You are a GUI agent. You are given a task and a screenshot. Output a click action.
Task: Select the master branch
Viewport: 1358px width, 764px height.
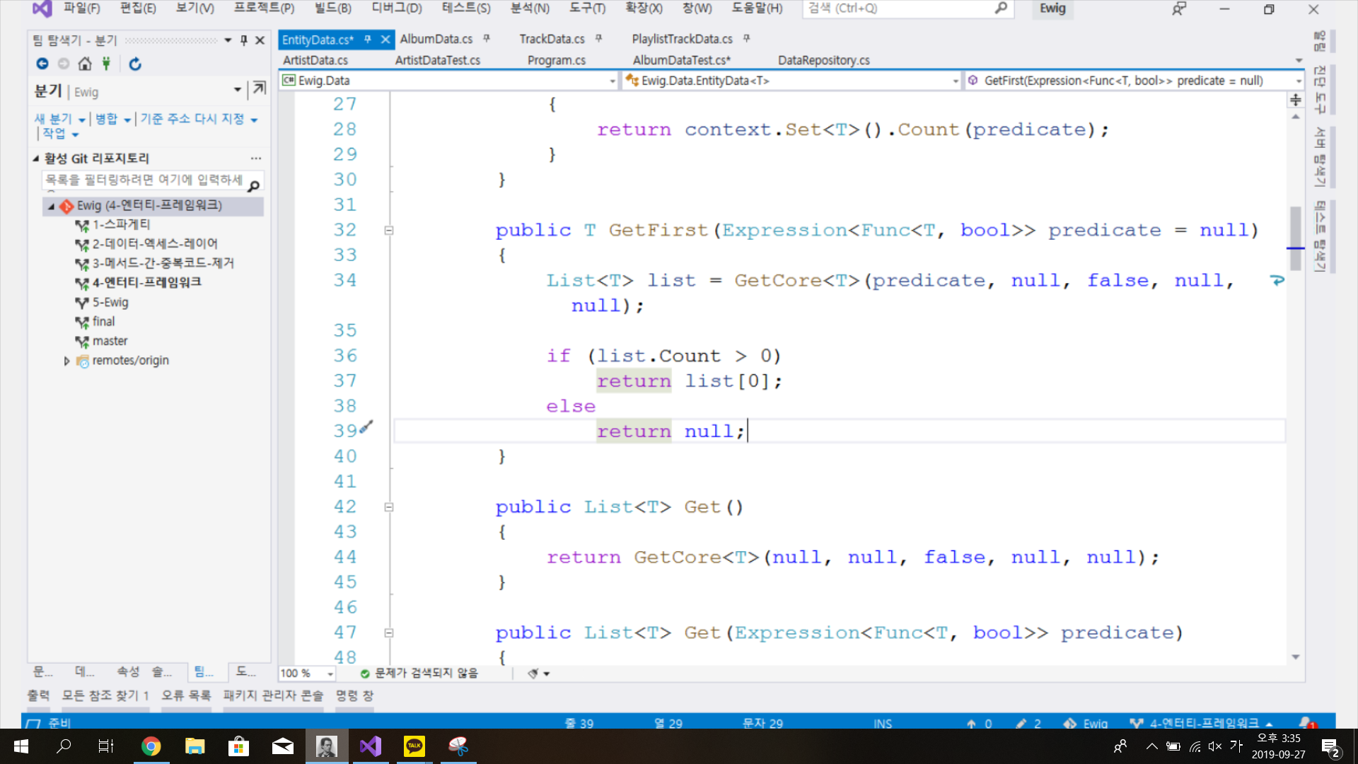tap(110, 341)
